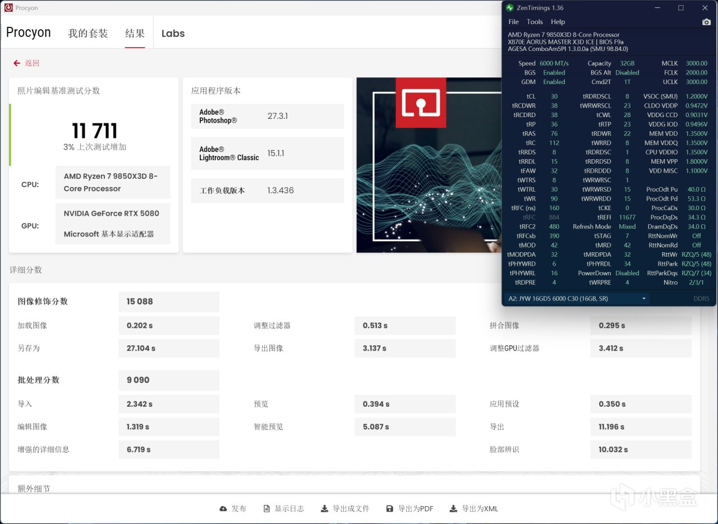Close the ZenTimings window
The height and width of the screenshot is (524, 718).
pos(705,8)
